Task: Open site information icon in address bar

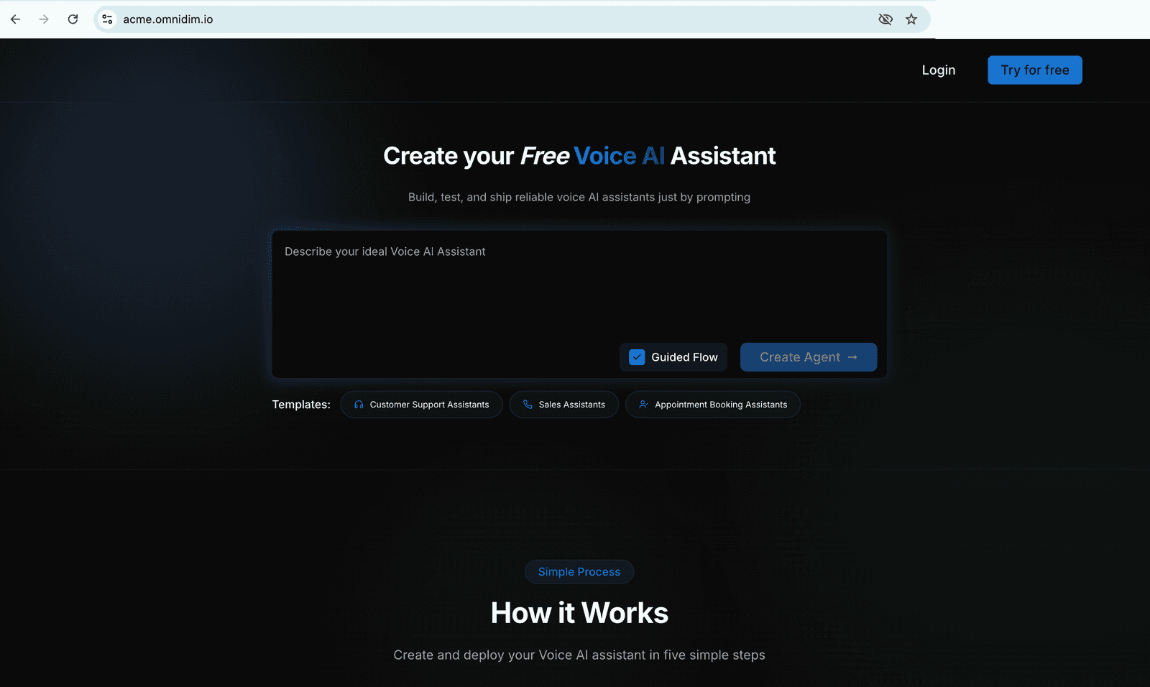Action: [x=107, y=19]
